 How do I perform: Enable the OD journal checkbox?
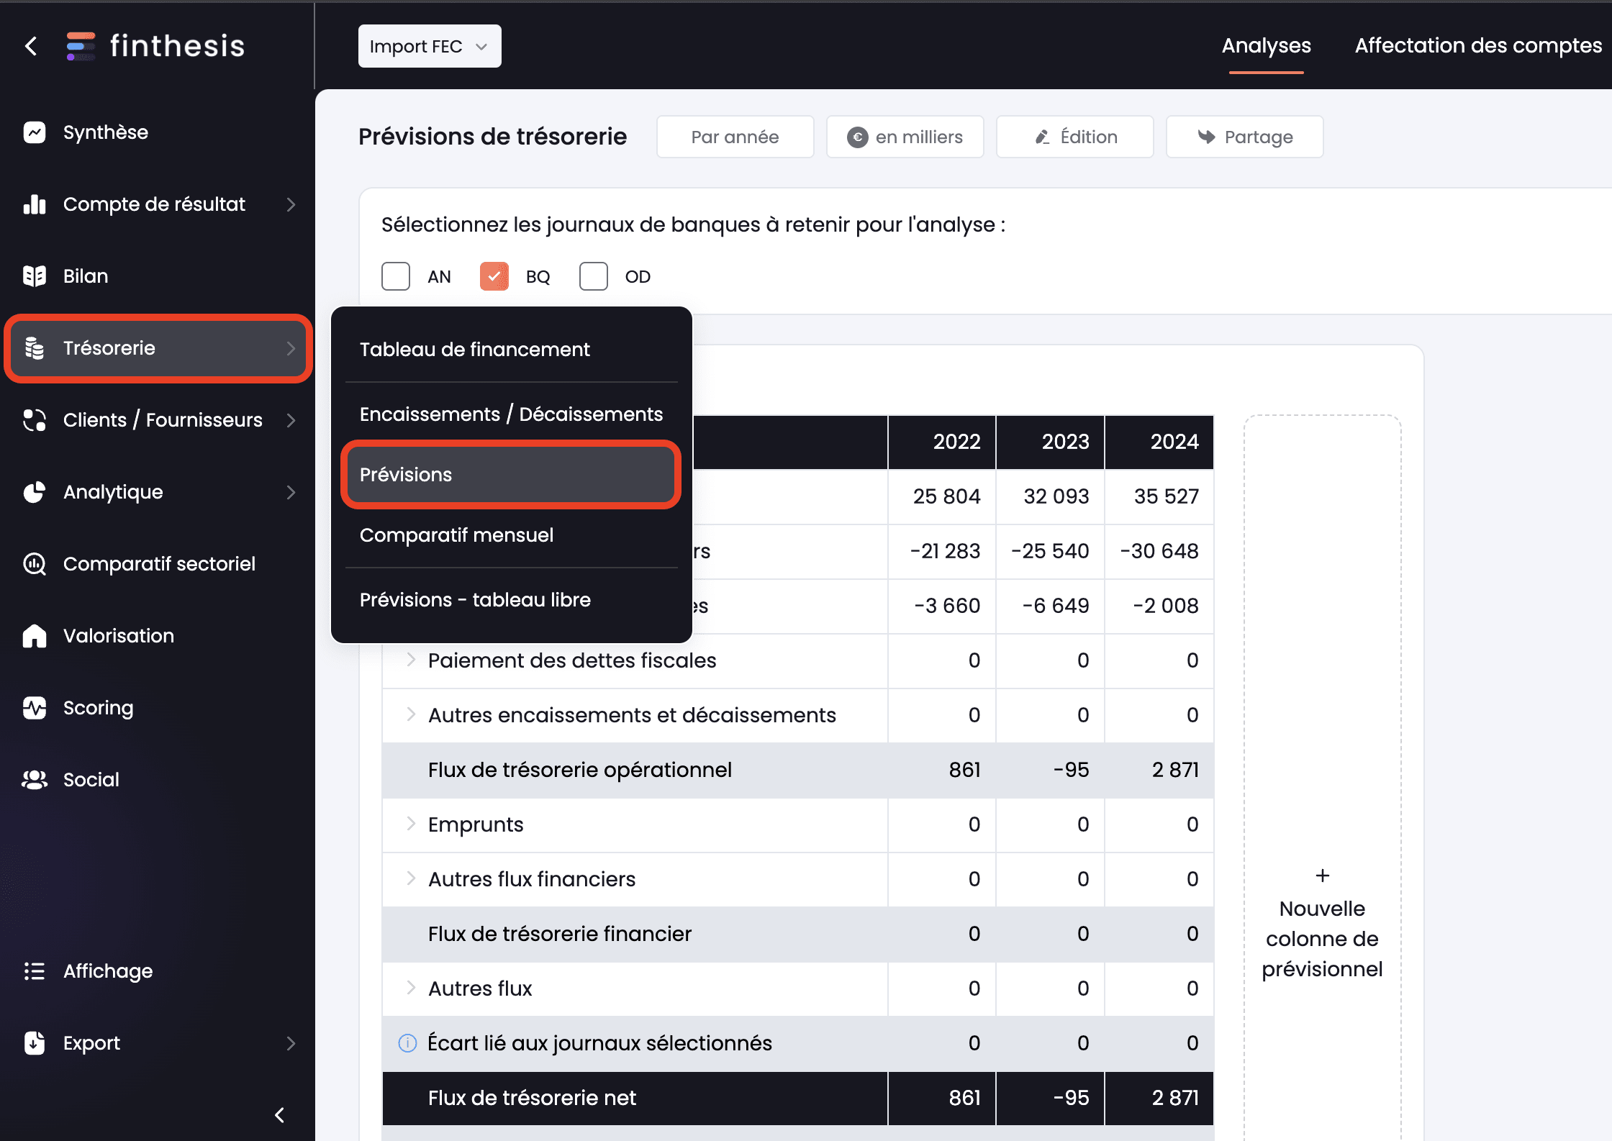click(594, 276)
